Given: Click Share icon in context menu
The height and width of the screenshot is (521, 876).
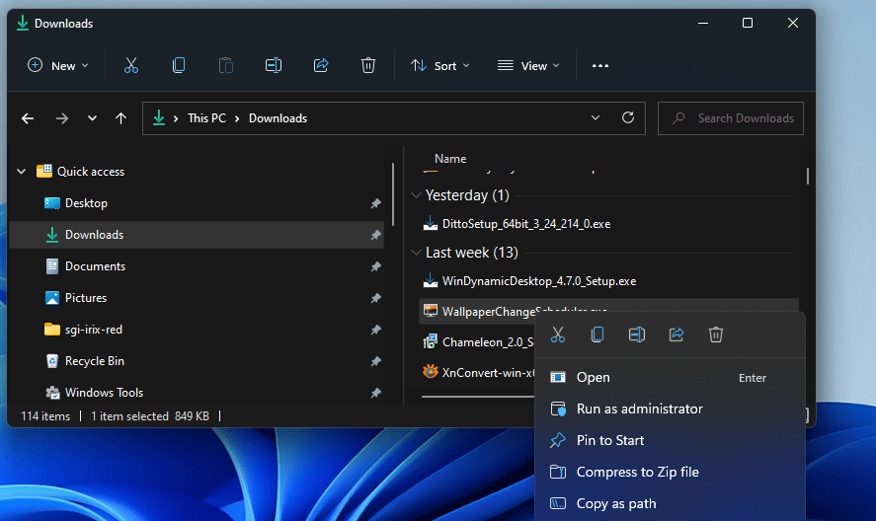Looking at the screenshot, I should point(676,335).
